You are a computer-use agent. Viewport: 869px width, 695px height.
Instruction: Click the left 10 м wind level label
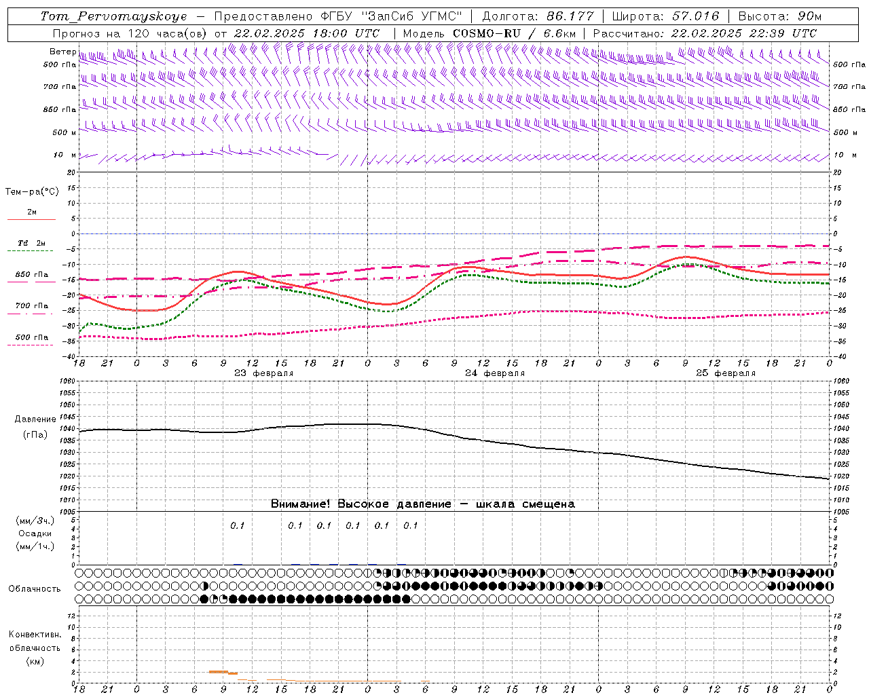pos(64,155)
